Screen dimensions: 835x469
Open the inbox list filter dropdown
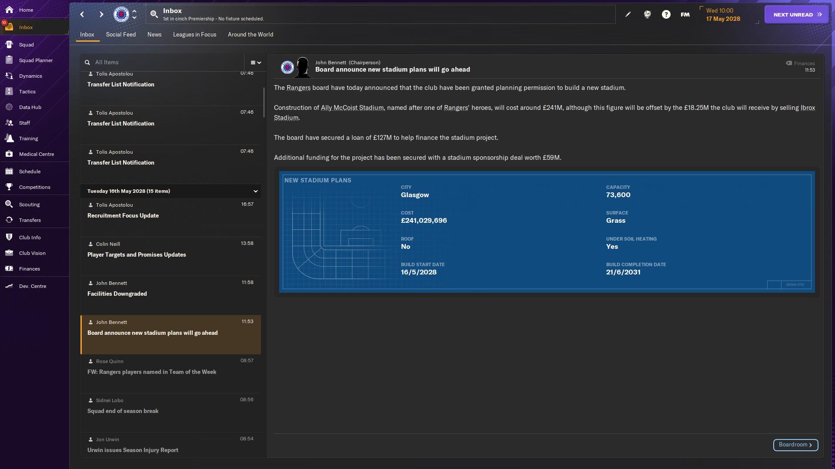[256, 63]
